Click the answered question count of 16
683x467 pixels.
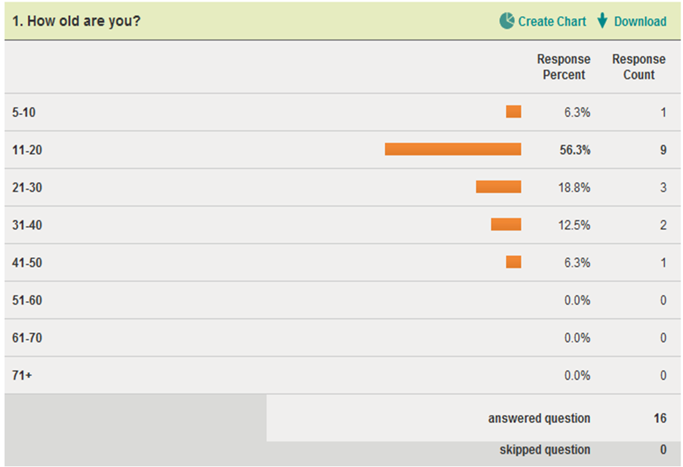point(660,418)
